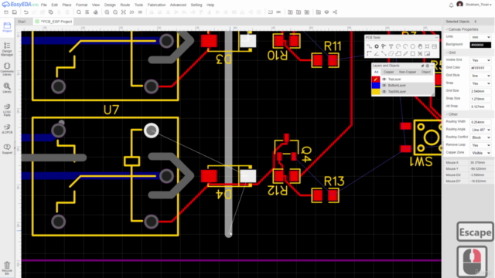The image size is (495, 278).
Task: Open the Recycle Bin sidebar icon
Action: coord(7,268)
